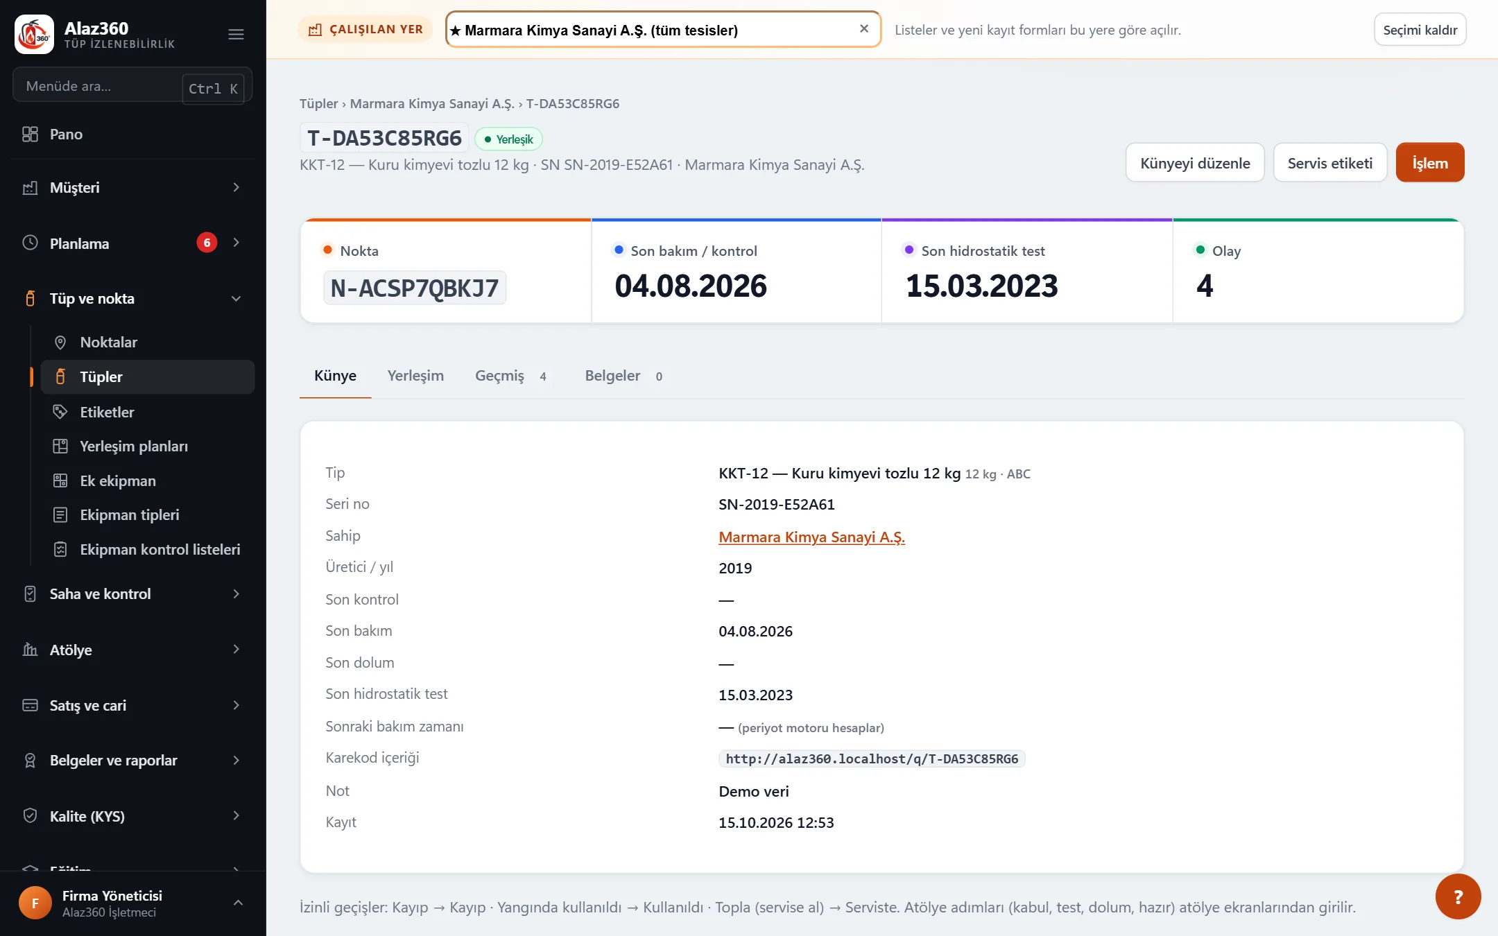Select the Künye tab
This screenshot has height=936, width=1498.
335,376
